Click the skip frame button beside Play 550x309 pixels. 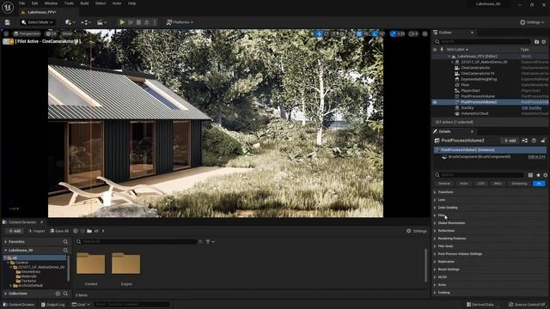point(131,22)
